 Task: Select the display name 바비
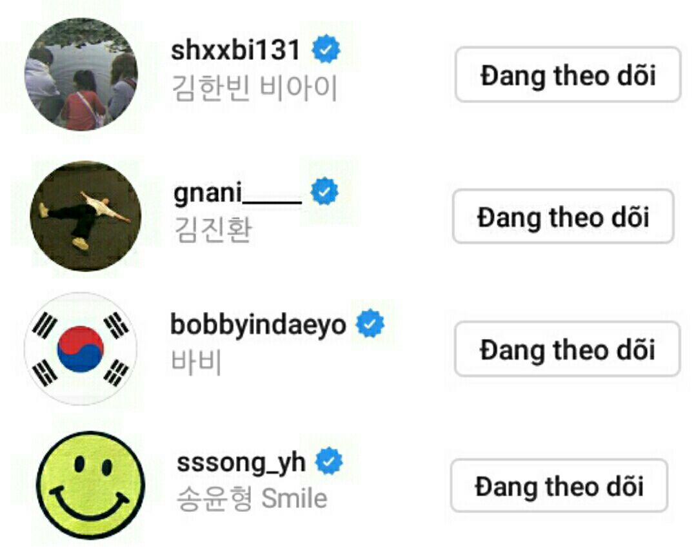(x=196, y=362)
